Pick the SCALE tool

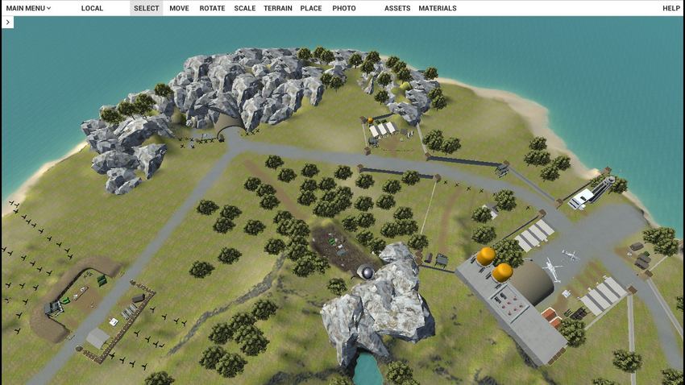pyautogui.click(x=244, y=8)
